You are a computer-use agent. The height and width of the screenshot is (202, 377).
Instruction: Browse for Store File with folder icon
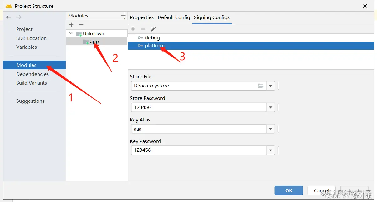pyautogui.click(x=261, y=86)
